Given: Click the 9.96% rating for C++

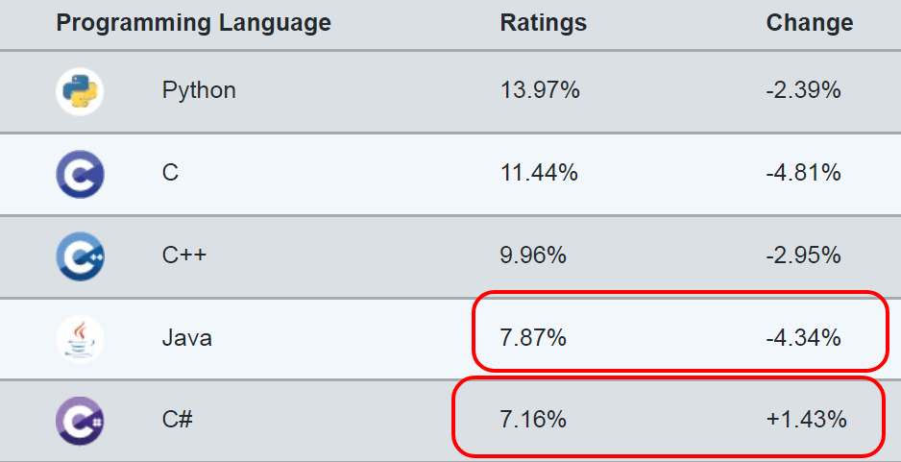Looking at the screenshot, I should click(x=533, y=256).
